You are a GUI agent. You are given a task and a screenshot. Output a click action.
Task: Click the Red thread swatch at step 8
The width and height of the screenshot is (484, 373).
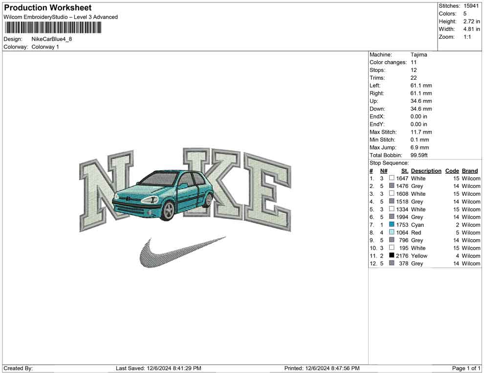pos(391,233)
